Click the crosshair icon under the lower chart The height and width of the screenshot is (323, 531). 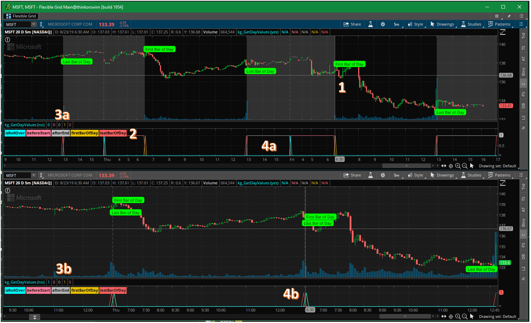click(x=451, y=317)
